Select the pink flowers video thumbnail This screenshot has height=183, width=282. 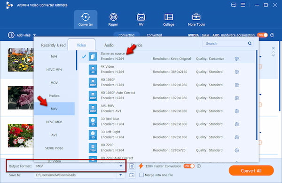(x=21, y=98)
